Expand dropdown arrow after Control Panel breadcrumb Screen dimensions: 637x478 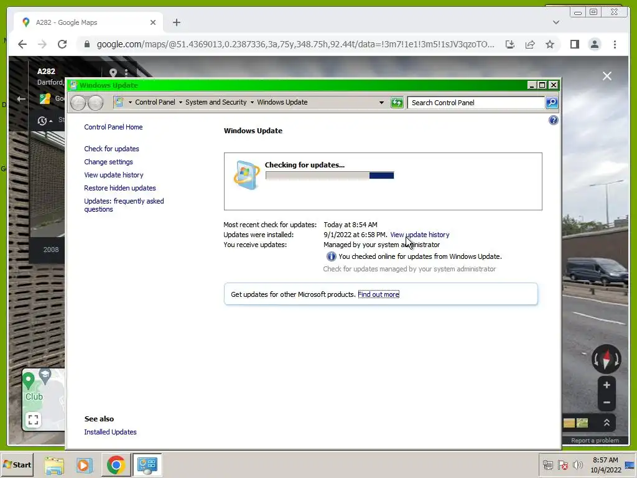180,103
